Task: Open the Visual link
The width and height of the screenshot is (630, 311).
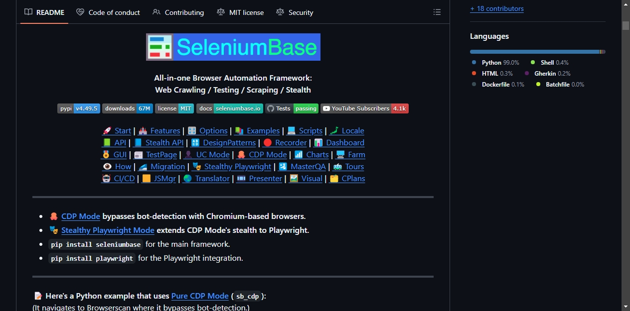Action: [x=306, y=179]
